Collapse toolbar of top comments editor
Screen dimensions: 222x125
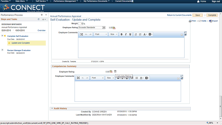pos(182,35)
